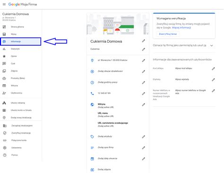Click Utwórz konto w Gmailu
Image resolution: width=224 pixels, height=173 pixels.
click(21, 110)
